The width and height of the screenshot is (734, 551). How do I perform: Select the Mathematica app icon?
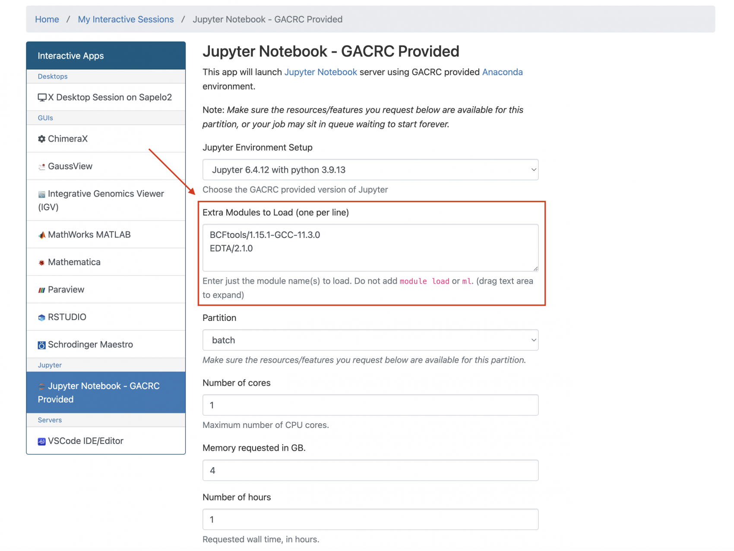coord(41,262)
